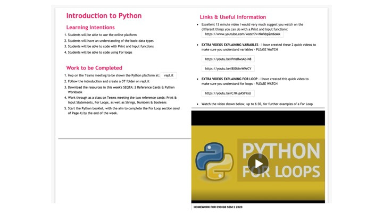Click learning intention about basic data types
Viewport: 383px width, 215px height.
click(111, 41)
